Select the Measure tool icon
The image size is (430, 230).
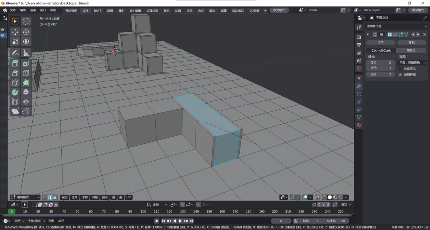[26, 53]
